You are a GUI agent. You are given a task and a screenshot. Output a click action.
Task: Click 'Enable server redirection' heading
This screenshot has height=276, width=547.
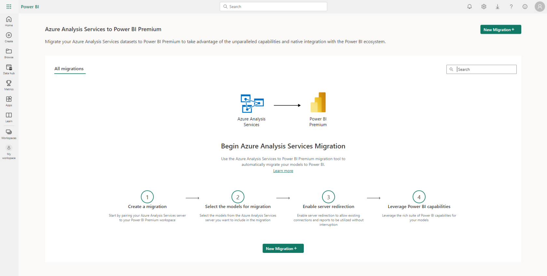click(x=329, y=206)
